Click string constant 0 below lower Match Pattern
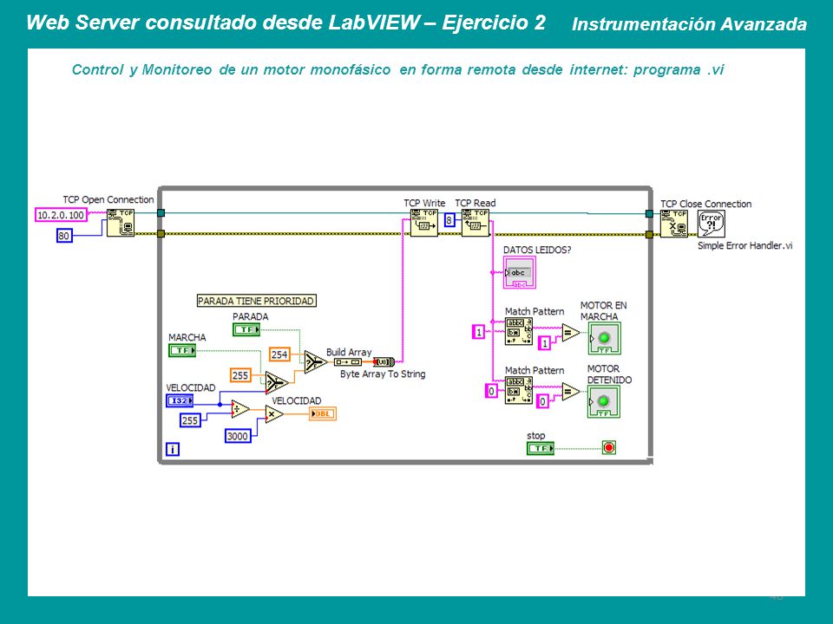 coord(542,401)
